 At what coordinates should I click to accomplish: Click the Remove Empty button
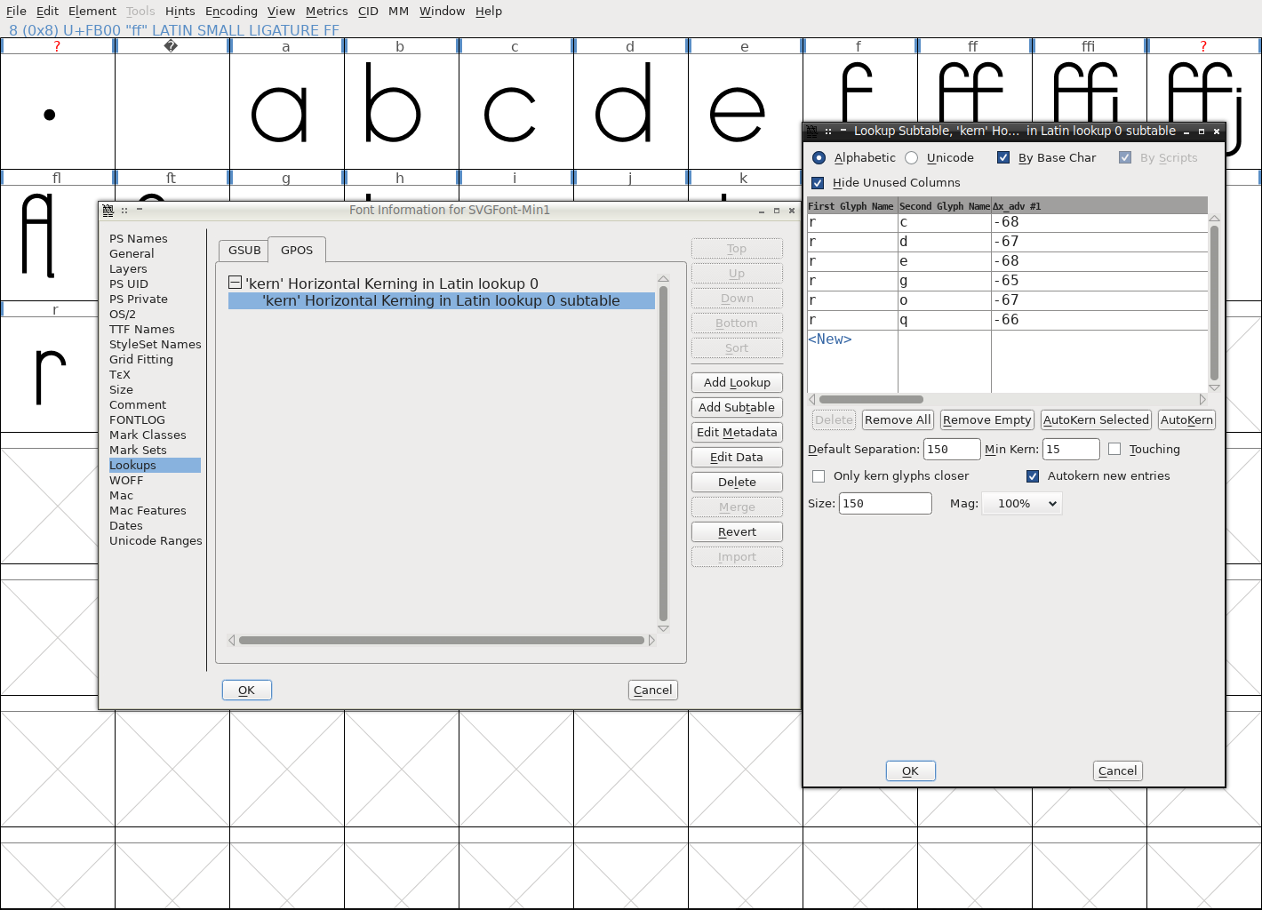tap(987, 419)
